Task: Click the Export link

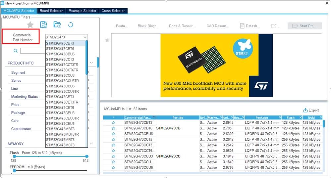Action: pos(311,110)
